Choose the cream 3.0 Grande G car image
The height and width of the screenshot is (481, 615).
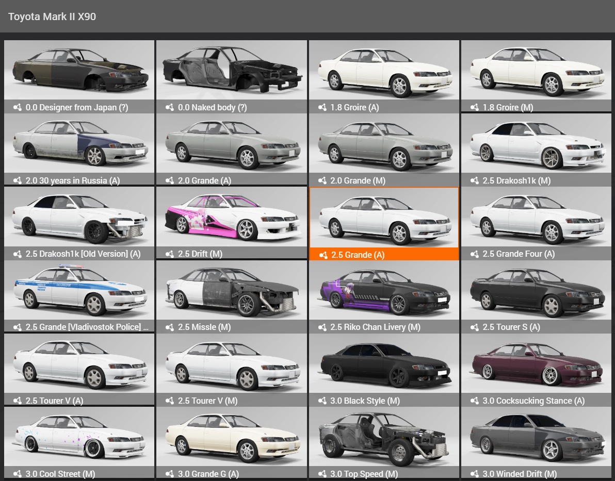(231, 437)
